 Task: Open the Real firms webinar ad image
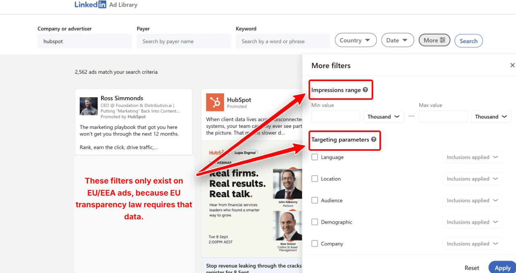pyautogui.click(x=252, y=199)
